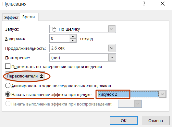Image resolution: width=172 pixels, height=127 pixels.
Task: Click the Пульсация dialog title
Action: coord(15,4)
